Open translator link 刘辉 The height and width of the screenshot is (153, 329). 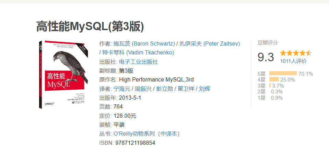[204, 89]
